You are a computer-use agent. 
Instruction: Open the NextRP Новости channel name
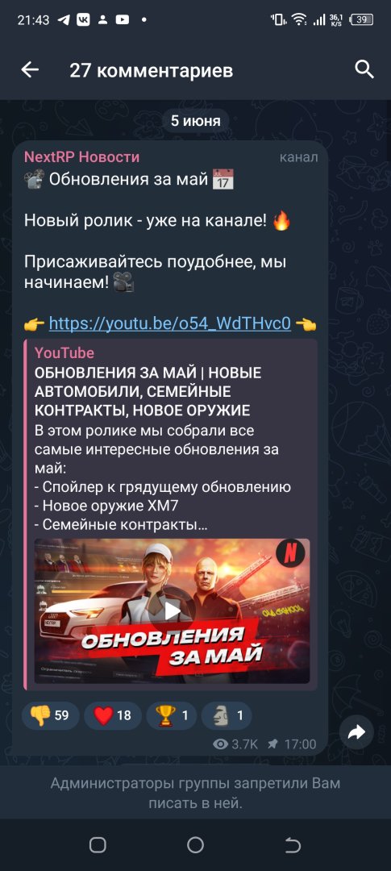[81, 156]
